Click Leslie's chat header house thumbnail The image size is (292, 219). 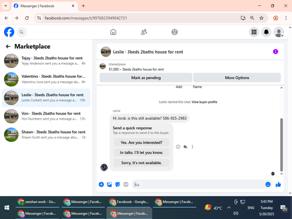[106, 51]
